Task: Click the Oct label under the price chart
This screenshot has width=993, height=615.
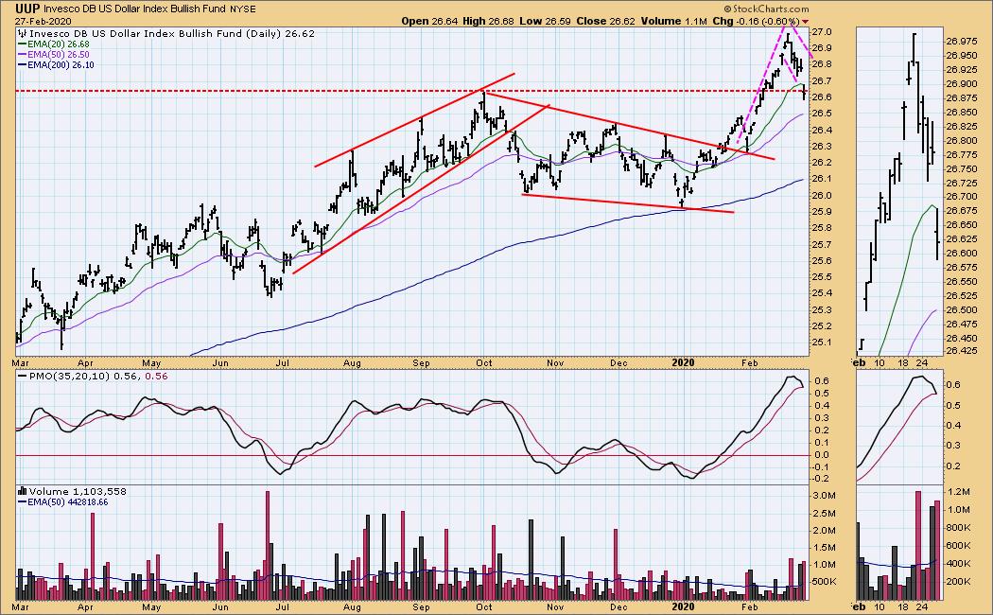Action: tap(484, 363)
